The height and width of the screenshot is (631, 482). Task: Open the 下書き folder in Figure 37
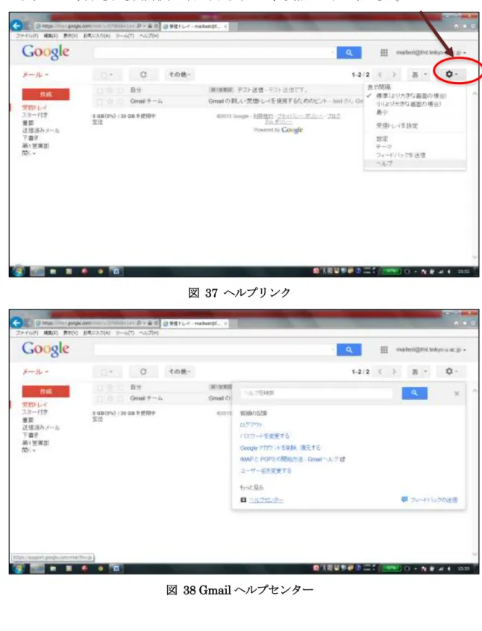click(x=30, y=138)
